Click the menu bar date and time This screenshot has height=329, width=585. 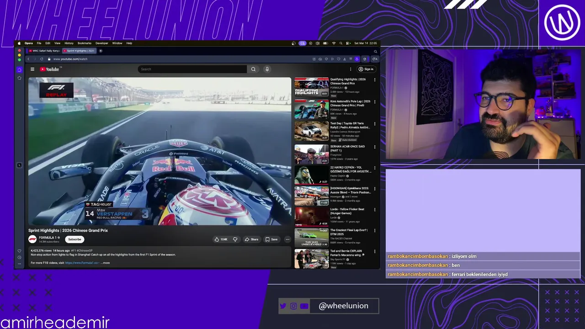tap(366, 43)
